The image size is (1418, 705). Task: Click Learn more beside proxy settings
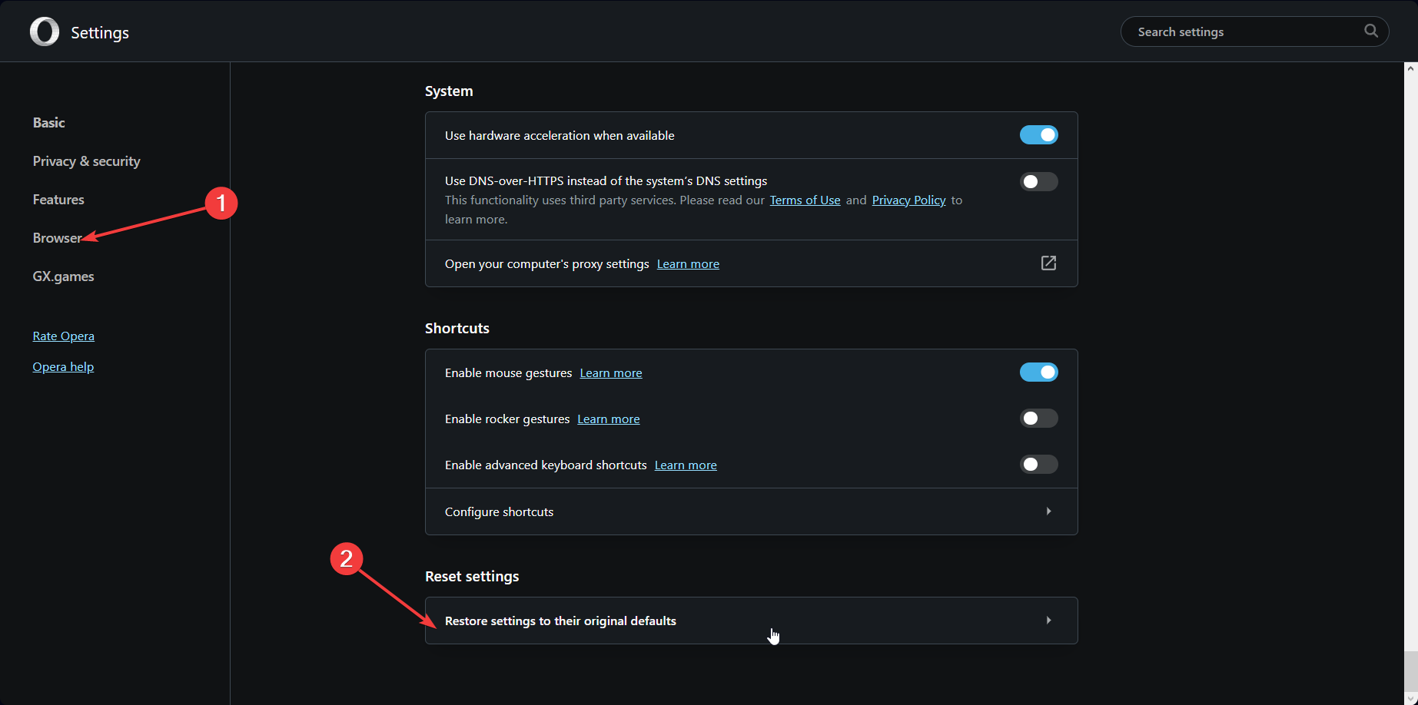pyautogui.click(x=688, y=264)
